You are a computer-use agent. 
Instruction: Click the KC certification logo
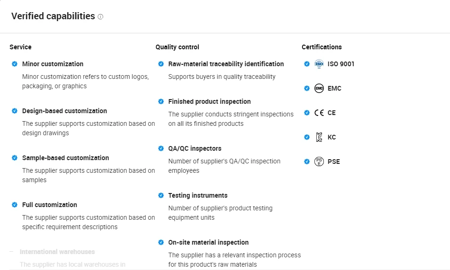[319, 137]
